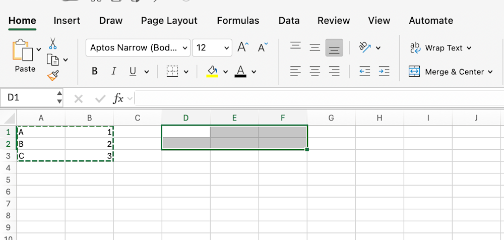Image resolution: width=504 pixels, height=240 pixels.
Task: Toggle Underline formatting
Action: 133,72
